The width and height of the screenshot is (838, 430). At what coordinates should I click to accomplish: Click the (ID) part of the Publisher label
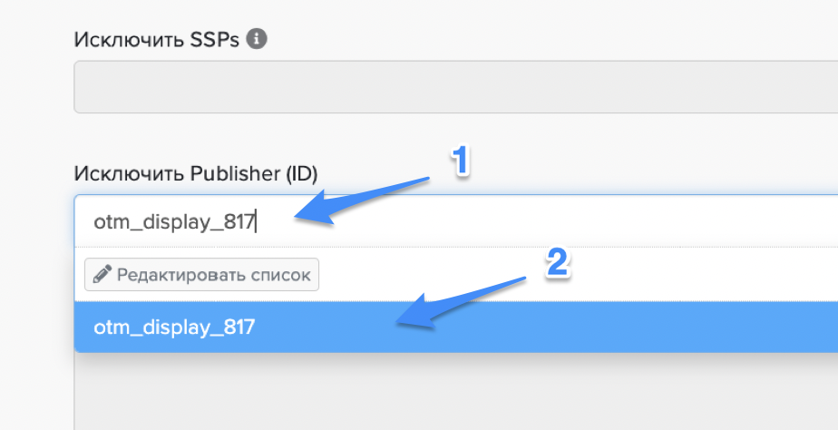301,172
